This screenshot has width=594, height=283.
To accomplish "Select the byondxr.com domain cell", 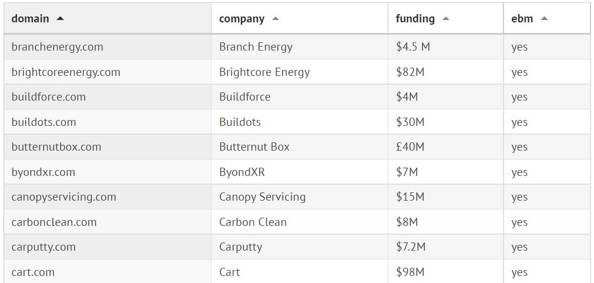I will coord(43,172).
